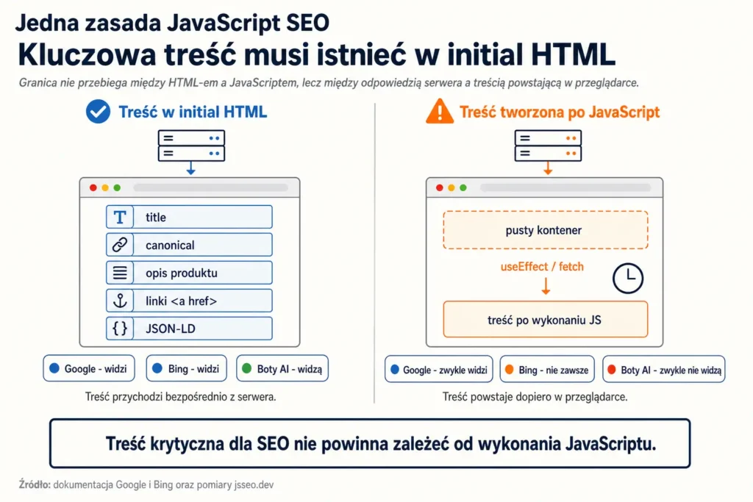Click the clock icon near useEffect / fetch
Image resolution: width=753 pixels, height=502 pixels.
(628, 279)
